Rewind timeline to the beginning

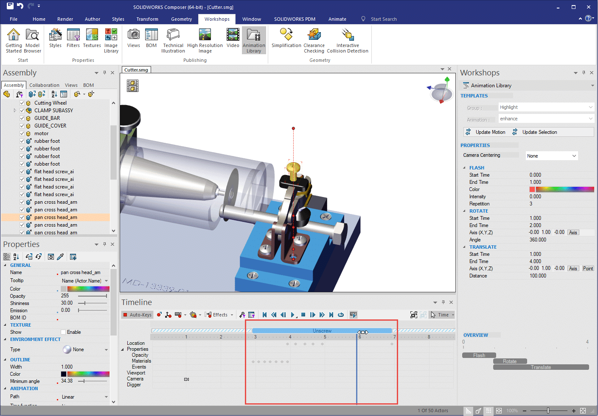point(264,315)
